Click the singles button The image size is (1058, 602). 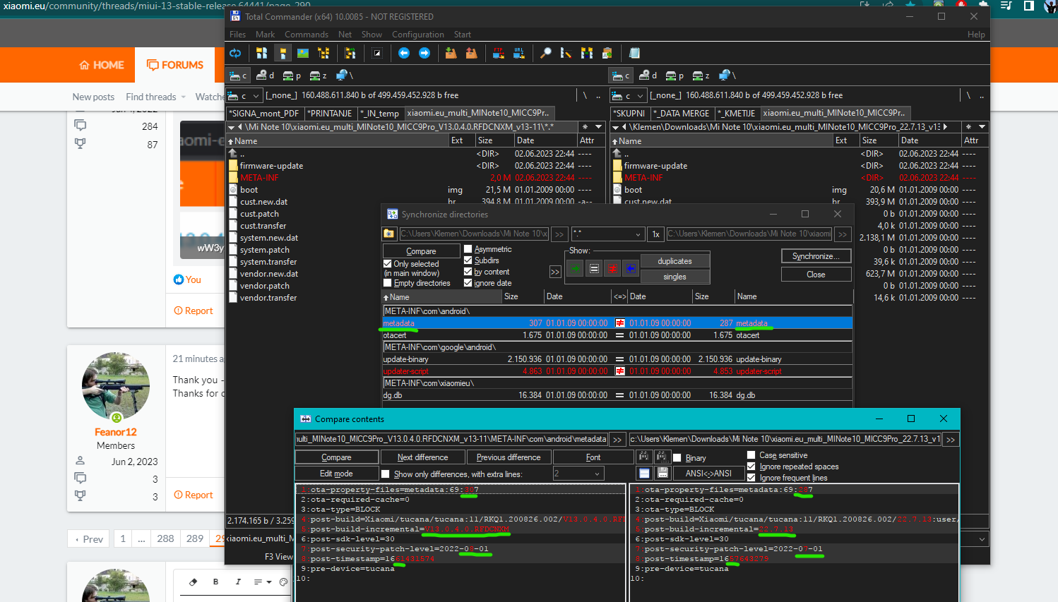point(674,277)
